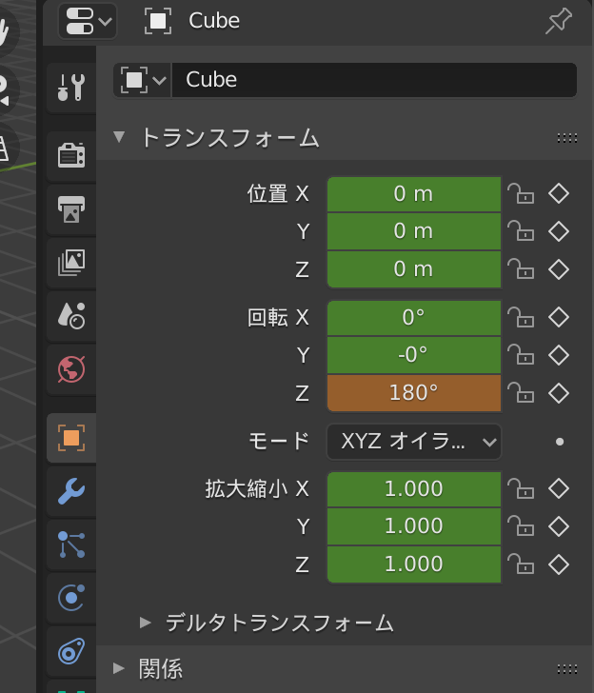Image resolution: width=594 pixels, height=693 pixels.
Task: Lock the 回転 Z value
Action: (521, 393)
